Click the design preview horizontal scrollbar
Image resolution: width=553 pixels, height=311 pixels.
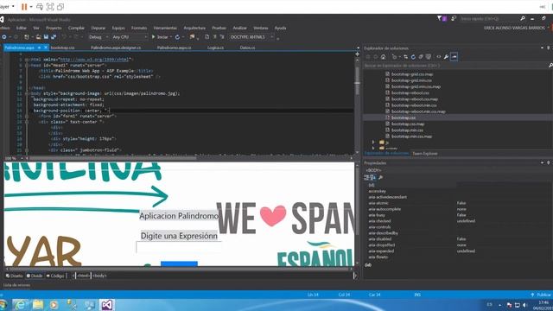179,269
